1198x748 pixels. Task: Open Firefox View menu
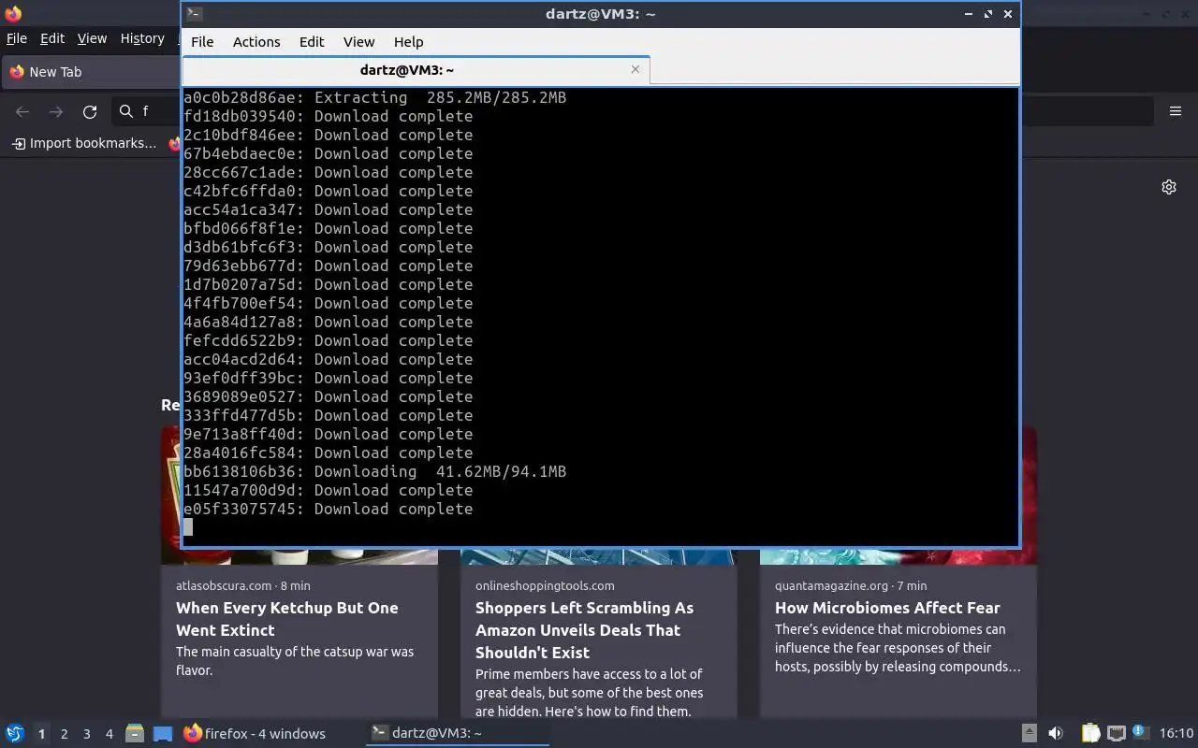pos(92,38)
